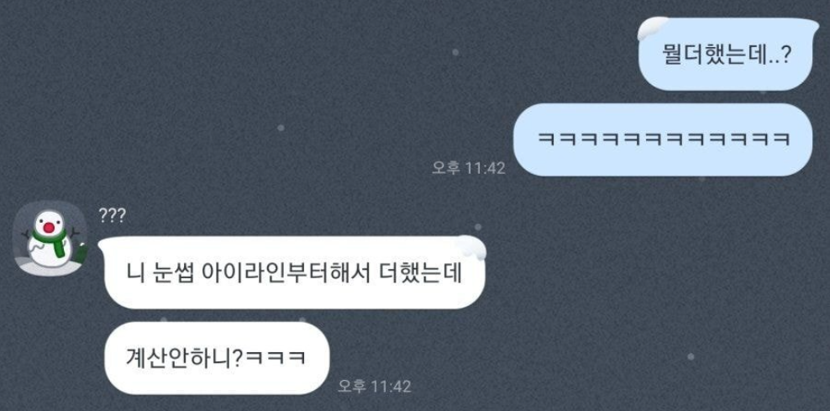Select the "뭘더했는데..?" message bubble

pos(726,55)
